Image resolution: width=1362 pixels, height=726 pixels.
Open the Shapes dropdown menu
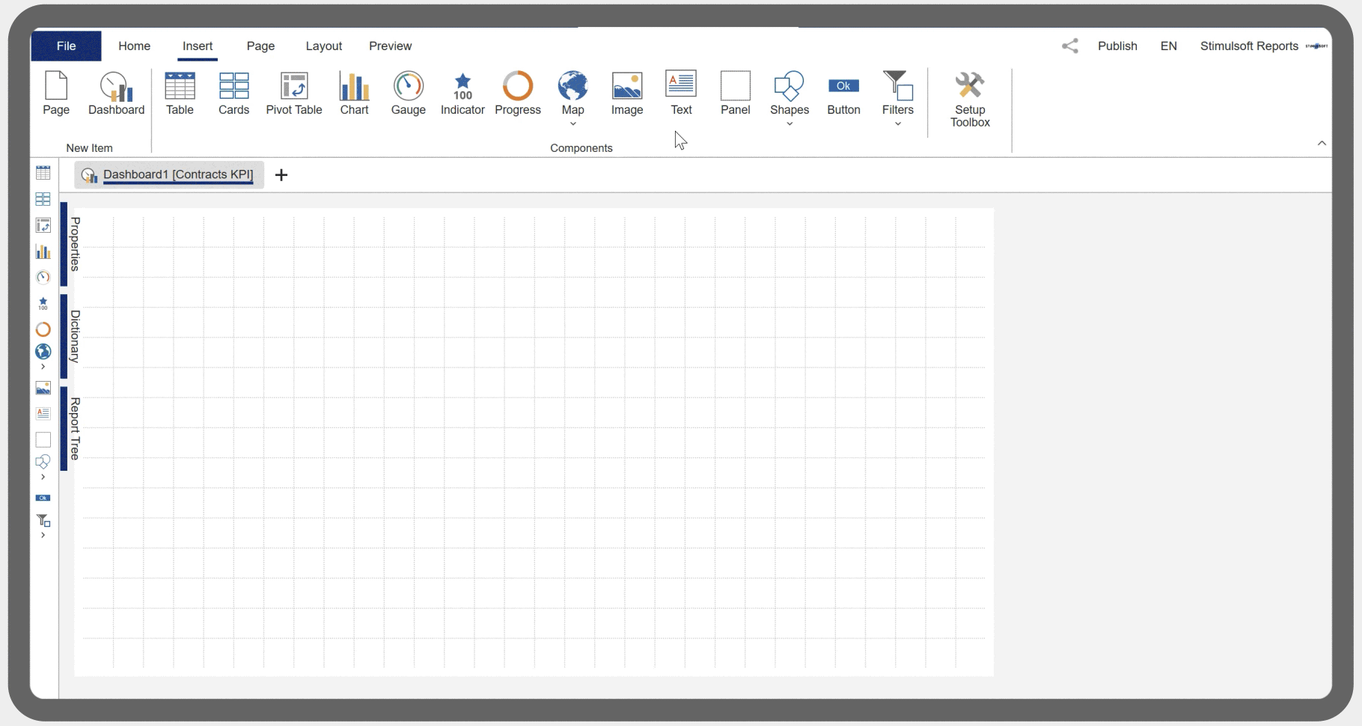click(x=790, y=123)
